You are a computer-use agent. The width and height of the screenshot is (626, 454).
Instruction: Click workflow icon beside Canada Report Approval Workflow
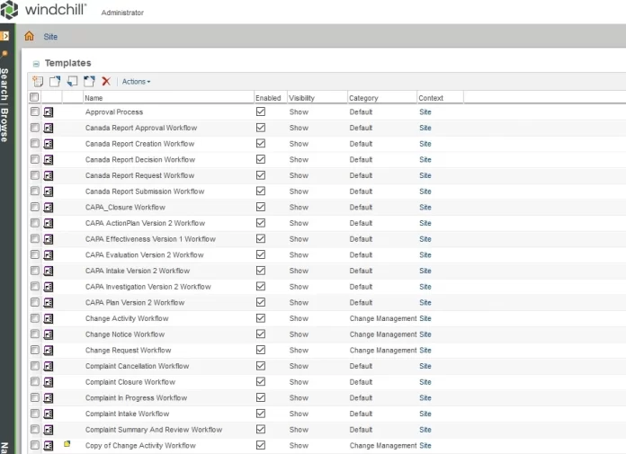pos(49,128)
